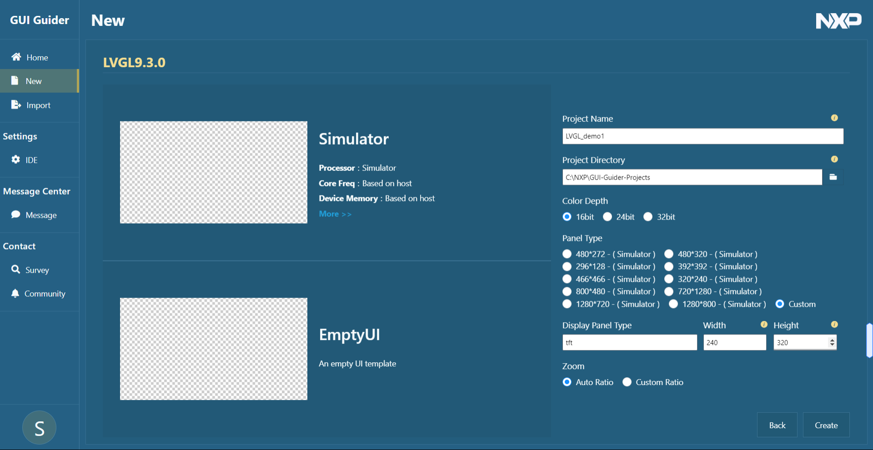Choose 392*392 Simulator panel type
The image size is (873, 450).
tap(669, 266)
